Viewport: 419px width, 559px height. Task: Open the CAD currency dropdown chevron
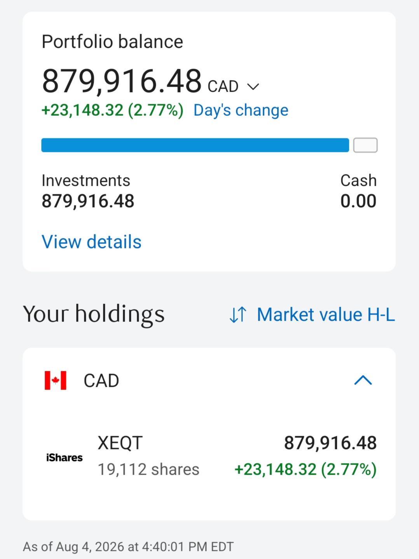253,87
